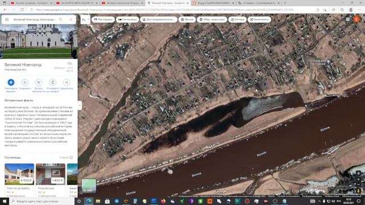
Task: Open Microsoft Store on the taskbar
Action: point(107,201)
